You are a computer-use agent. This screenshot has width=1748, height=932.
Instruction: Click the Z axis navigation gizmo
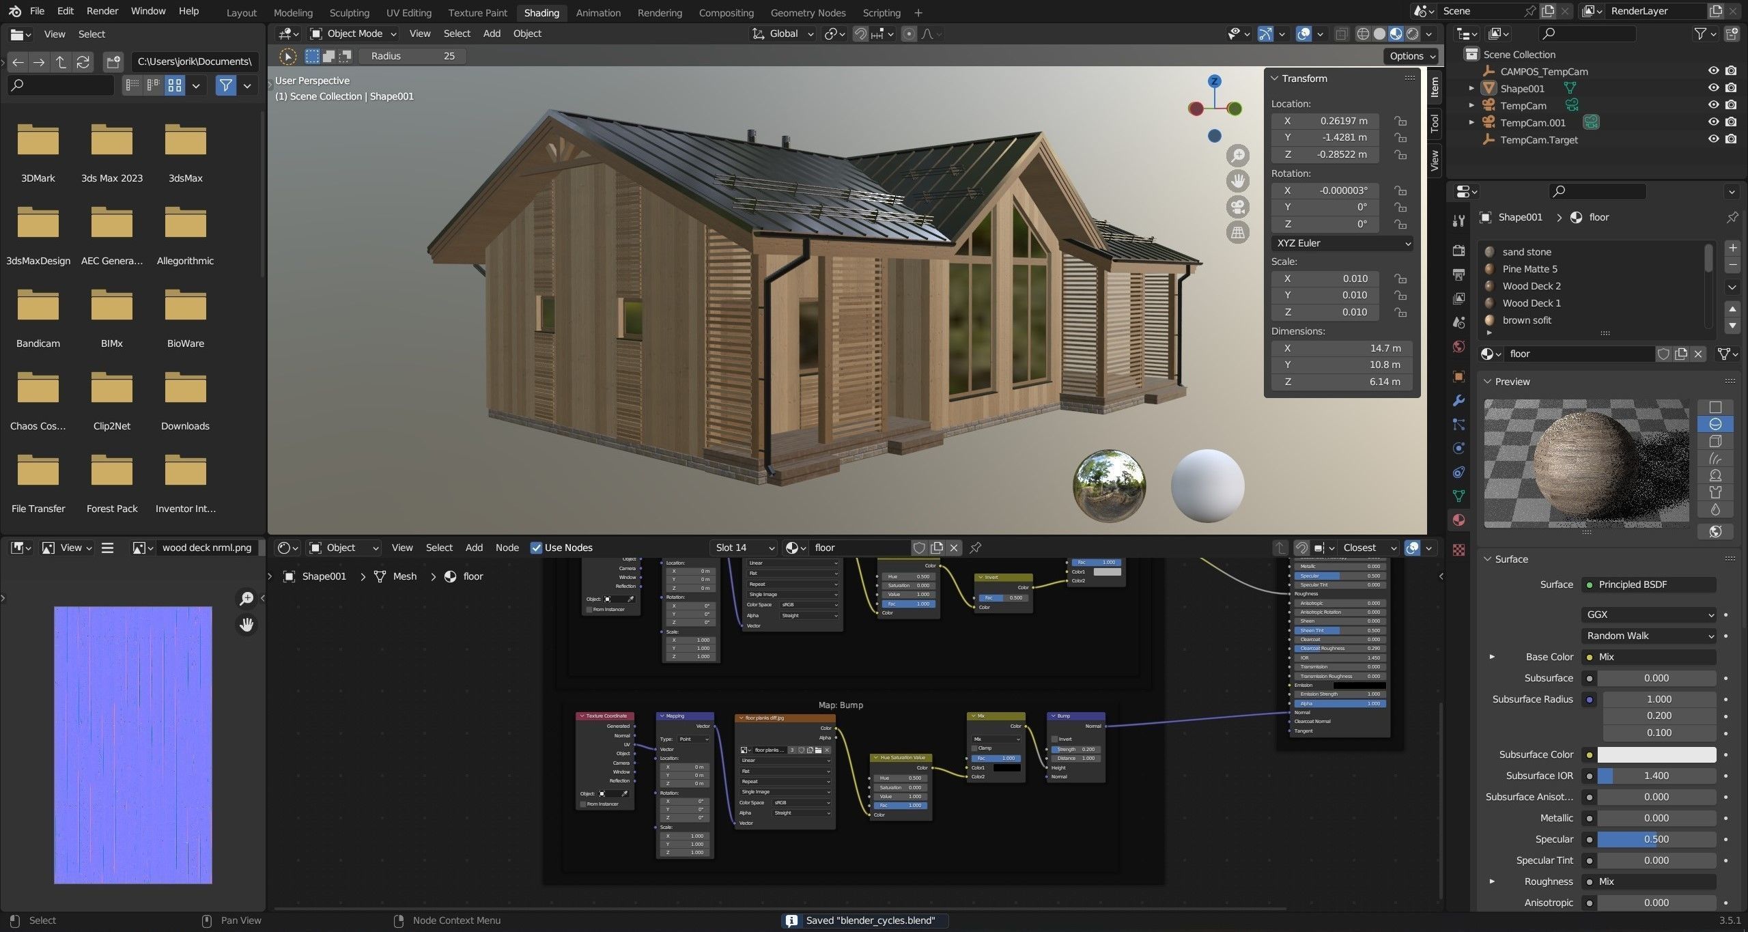[1214, 81]
